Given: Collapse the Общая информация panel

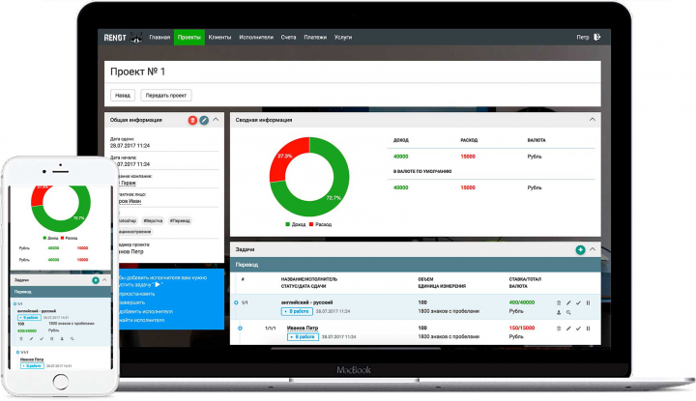Looking at the screenshot, I should tap(216, 120).
